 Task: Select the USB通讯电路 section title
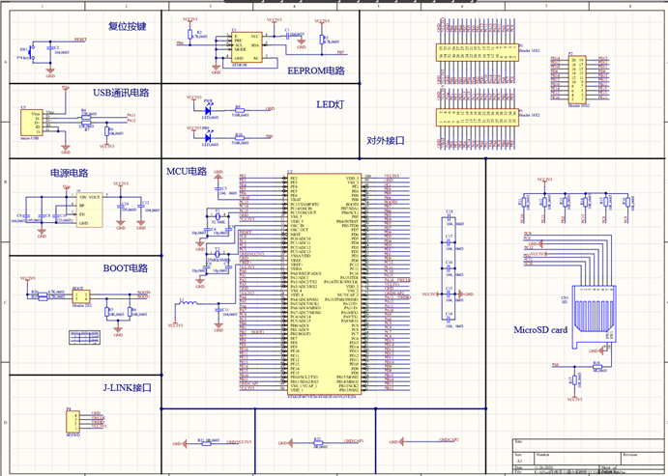point(121,93)
